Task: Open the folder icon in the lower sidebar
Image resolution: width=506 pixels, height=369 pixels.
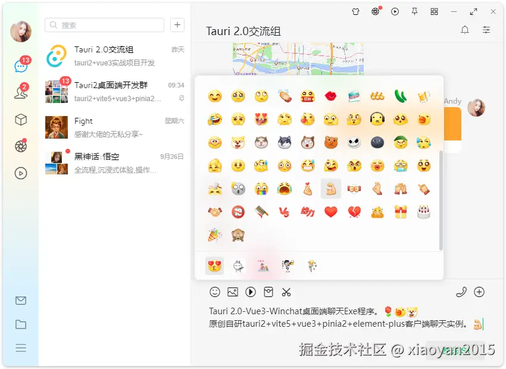Action: click(21, 325)
